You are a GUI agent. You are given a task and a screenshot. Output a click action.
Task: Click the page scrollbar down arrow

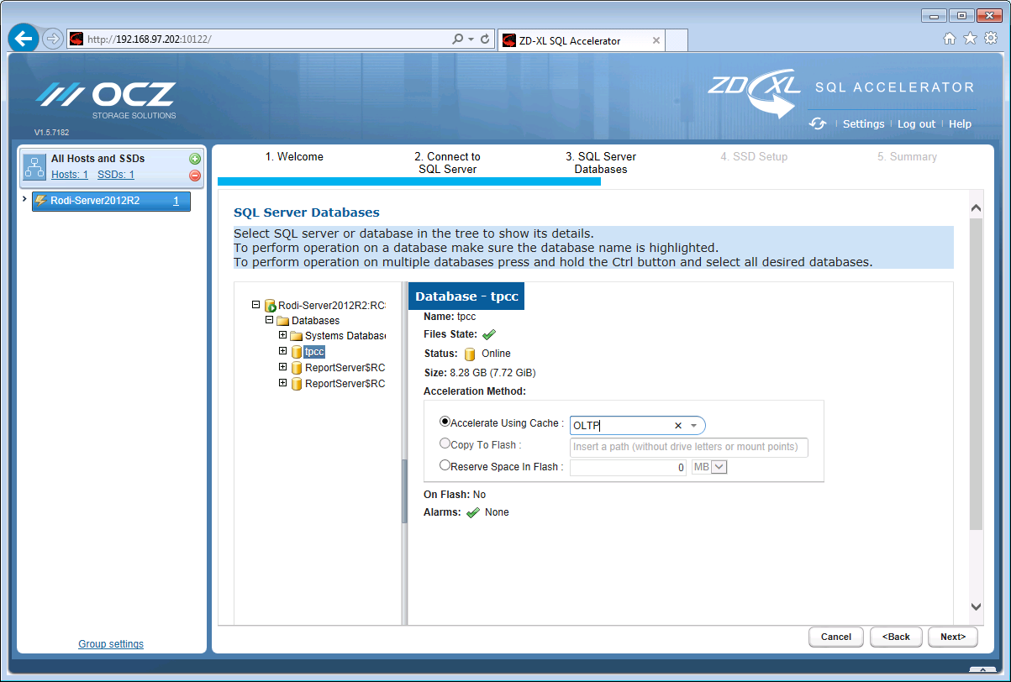tap(976, 606)
